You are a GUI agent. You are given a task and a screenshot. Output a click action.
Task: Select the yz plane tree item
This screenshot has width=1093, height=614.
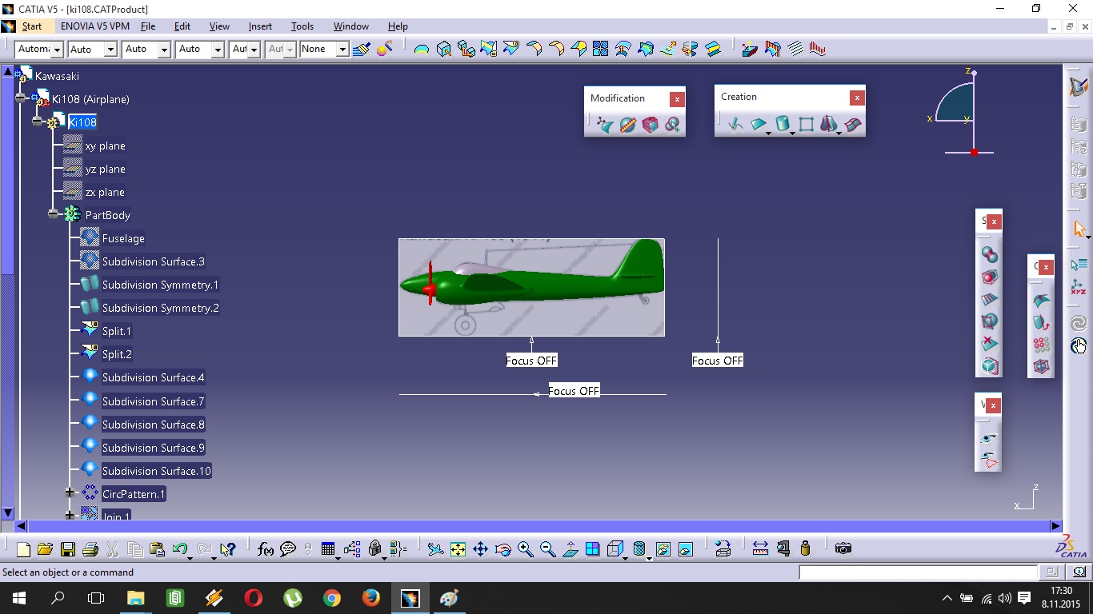(x=105, y=169)
